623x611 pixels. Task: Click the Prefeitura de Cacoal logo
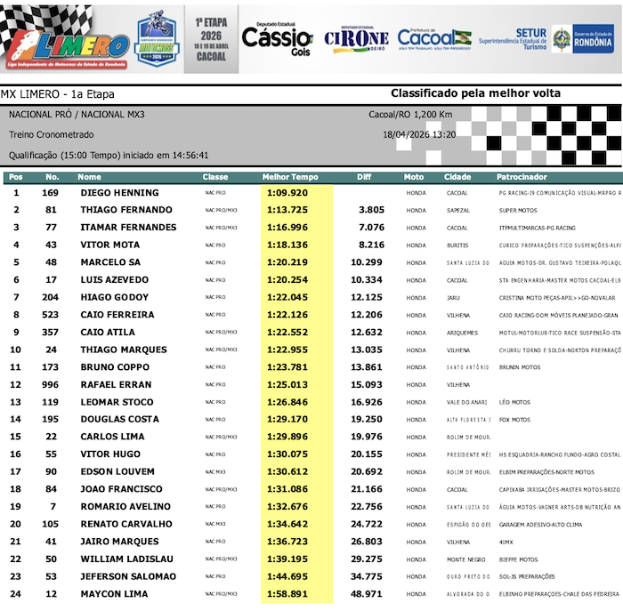point(434,38)
